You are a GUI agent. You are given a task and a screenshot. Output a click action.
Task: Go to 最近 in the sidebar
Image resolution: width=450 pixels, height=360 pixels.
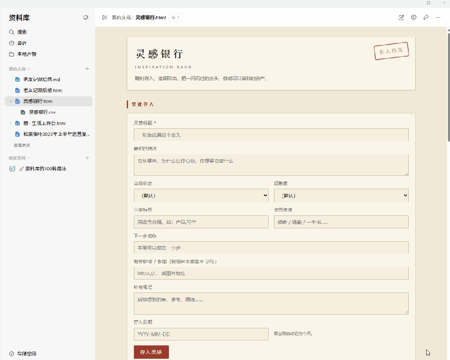[22, 43]
